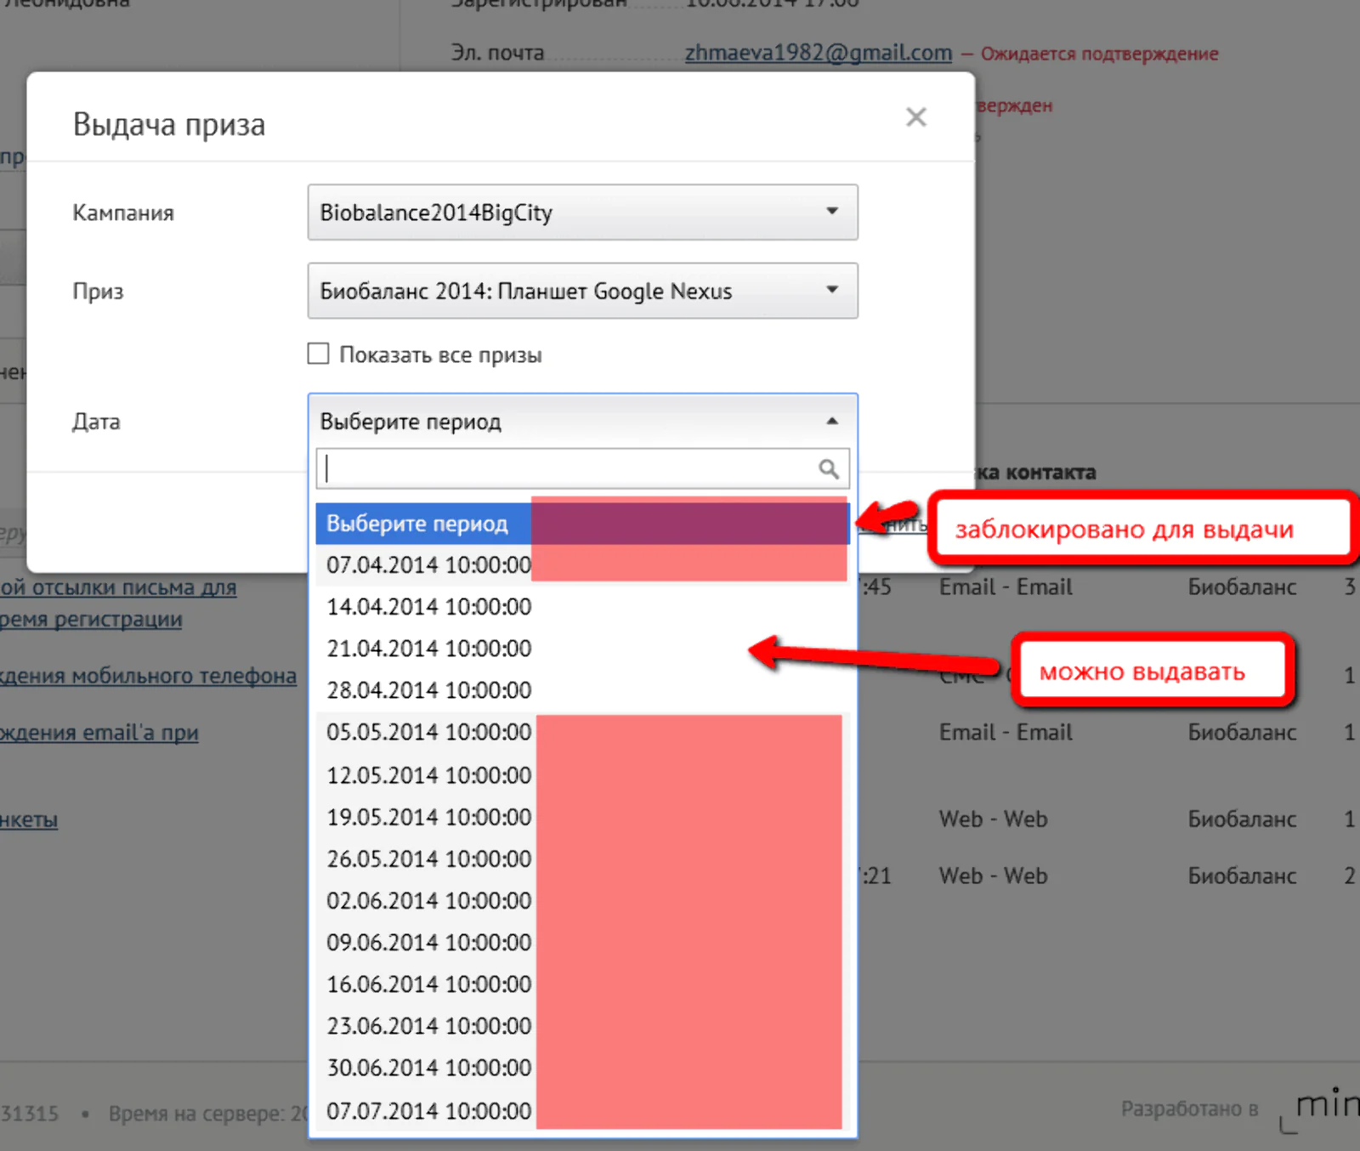
Task: Select period 23.06.2014 10:00:00
Action: [582, 1025]
